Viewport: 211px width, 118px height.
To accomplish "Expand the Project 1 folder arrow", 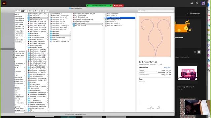I will (x=70, y=39).
